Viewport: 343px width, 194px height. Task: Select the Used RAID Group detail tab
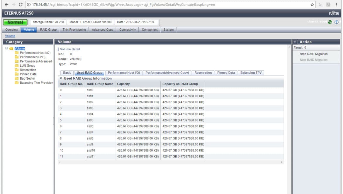[89, 73]
